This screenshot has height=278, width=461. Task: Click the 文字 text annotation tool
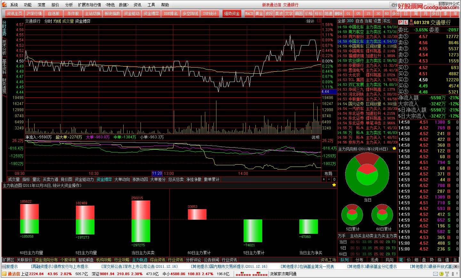coord(289,13)
